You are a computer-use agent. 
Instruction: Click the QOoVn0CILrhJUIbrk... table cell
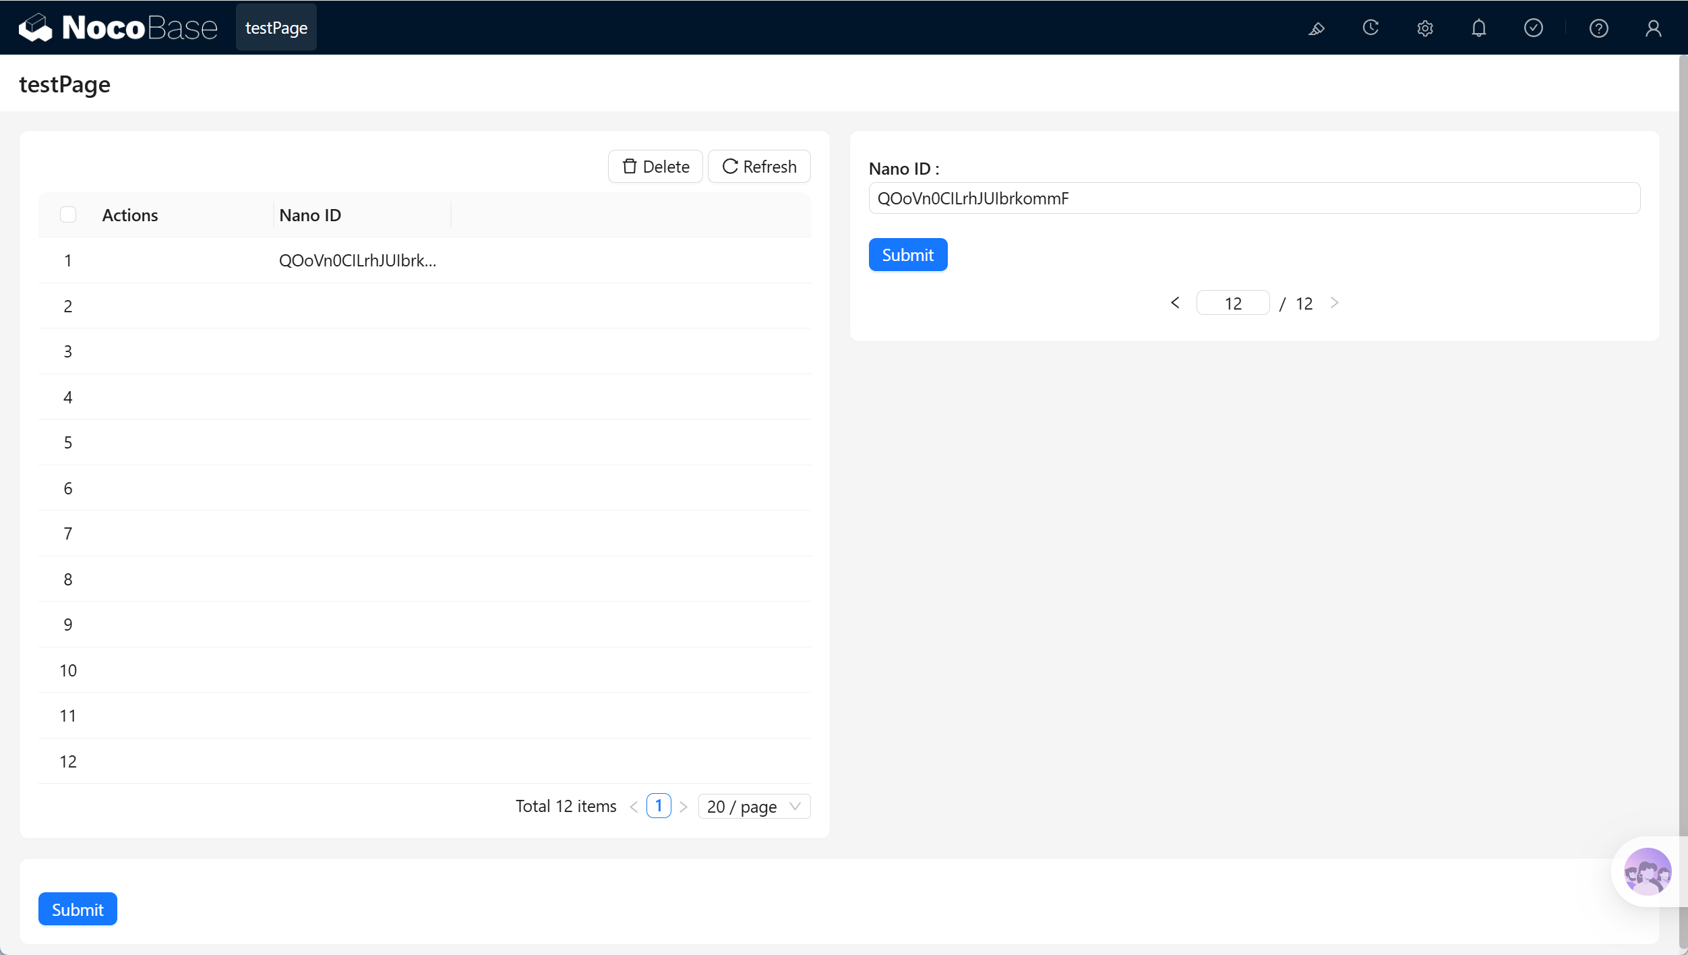pyautogui.click(x=358, y=260)
